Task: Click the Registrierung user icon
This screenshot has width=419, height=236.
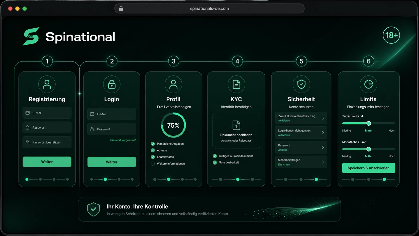Action: coord(47,84)
